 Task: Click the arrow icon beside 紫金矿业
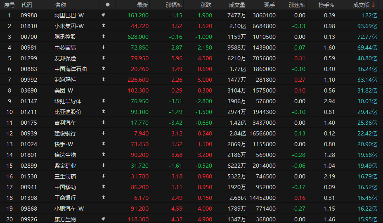point(104,165)
